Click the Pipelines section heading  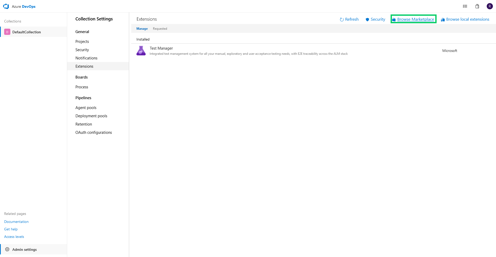[83, 98]
